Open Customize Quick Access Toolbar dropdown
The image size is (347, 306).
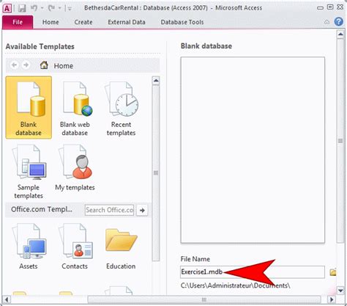pos(70,9)
